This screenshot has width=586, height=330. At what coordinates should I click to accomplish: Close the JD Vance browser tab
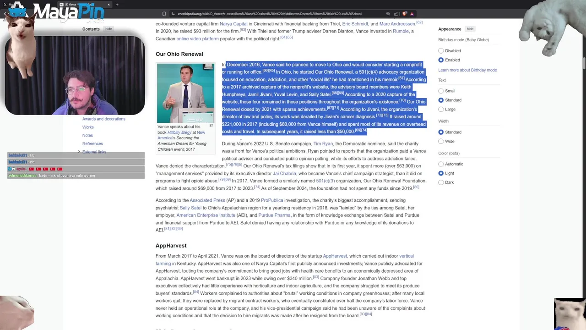[x=109, y=5]
